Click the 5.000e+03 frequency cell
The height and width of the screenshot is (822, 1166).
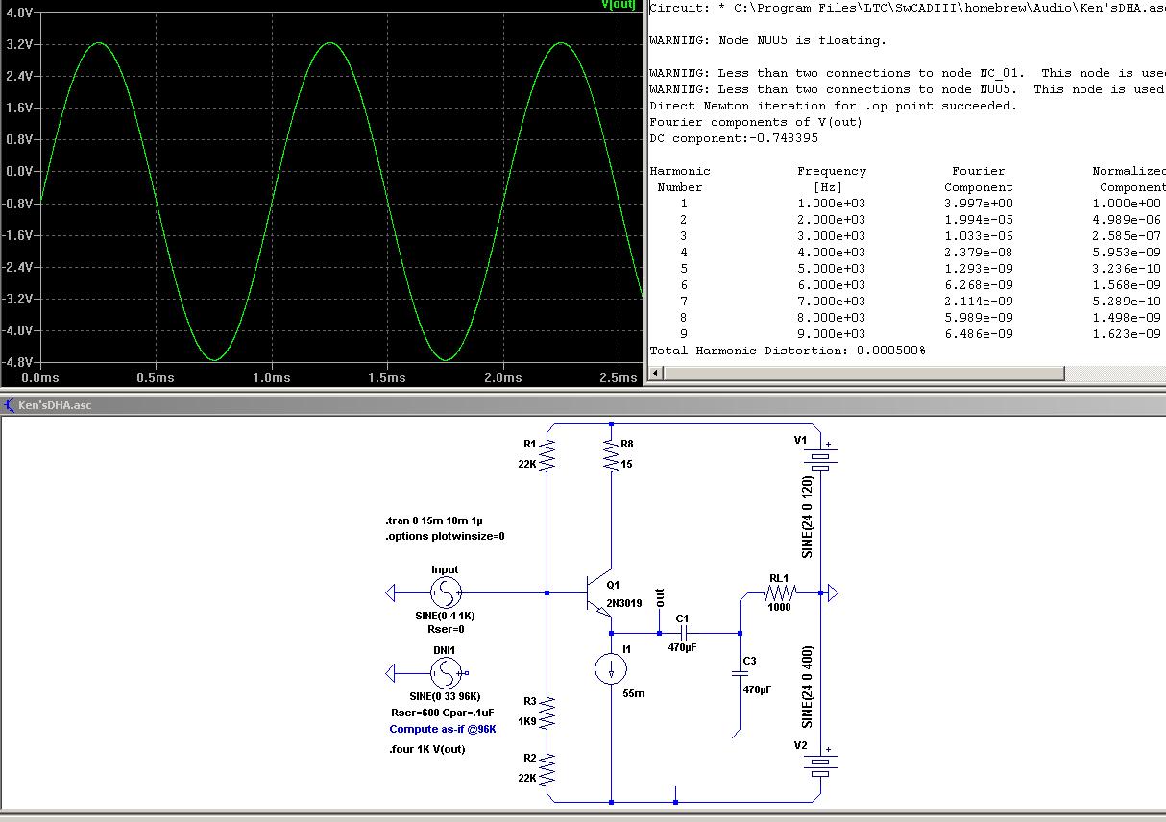pos(832,269)
